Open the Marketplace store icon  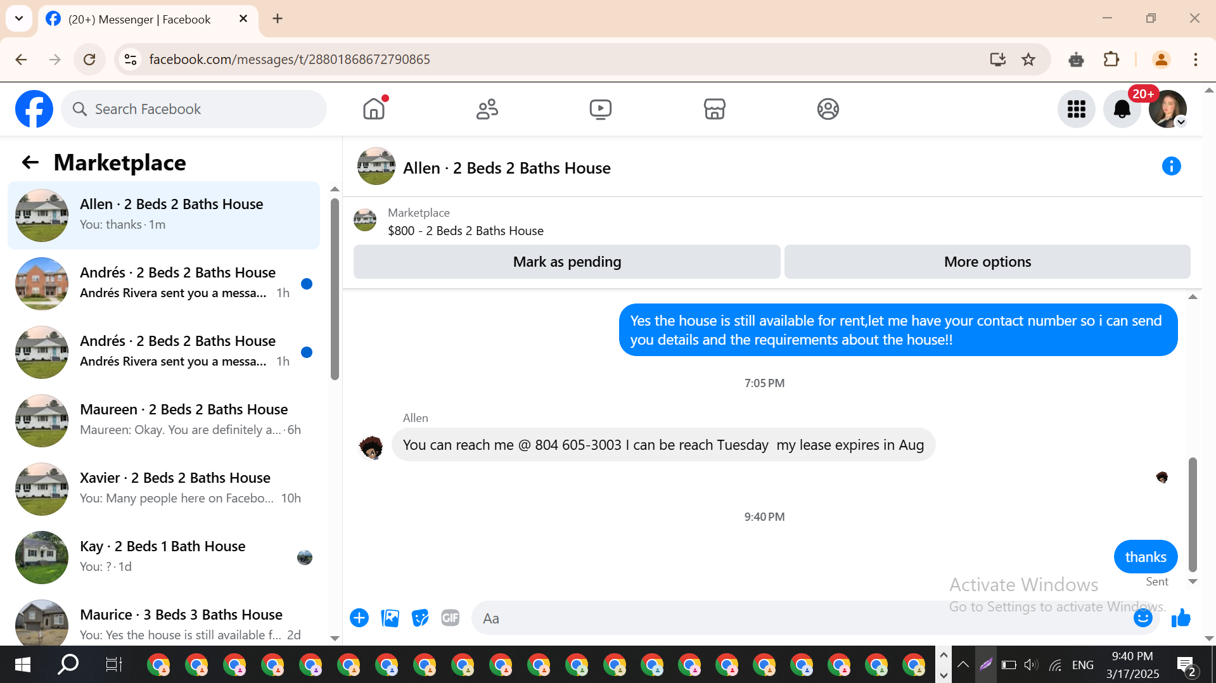coord(714,109)
